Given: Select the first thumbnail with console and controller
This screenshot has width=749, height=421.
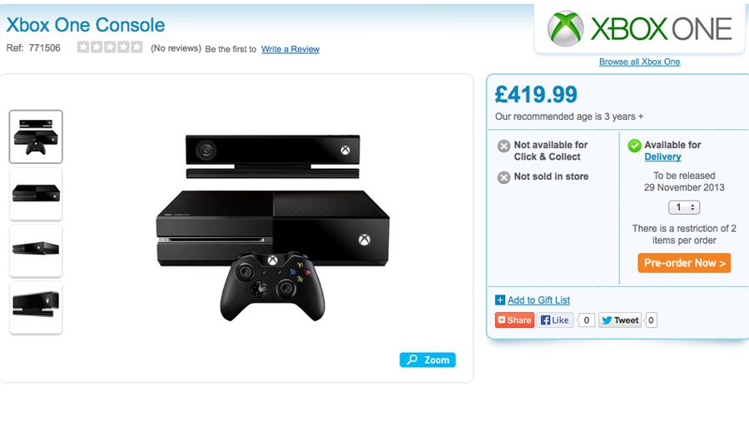Looking at the screenshot, I should coord(36,136).
